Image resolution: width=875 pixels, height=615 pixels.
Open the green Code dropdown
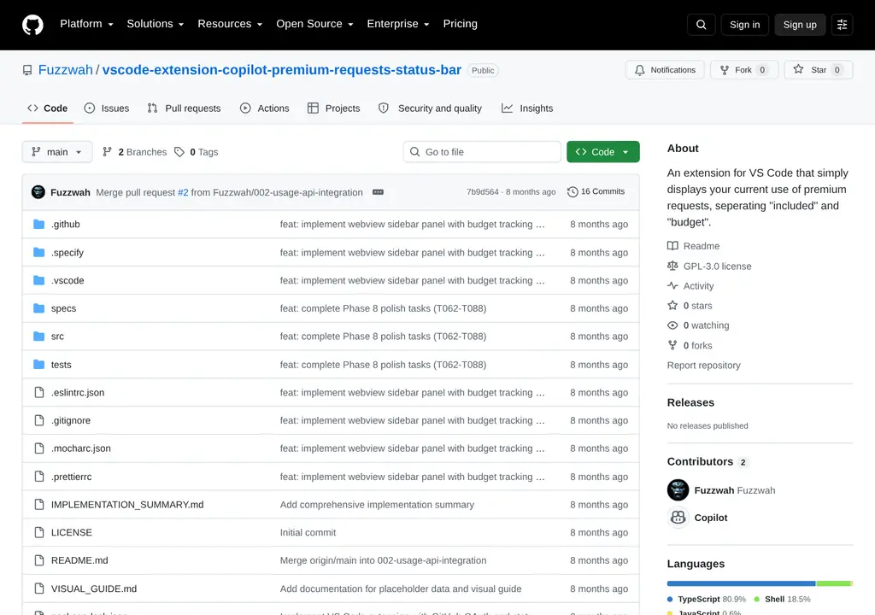[602, 152]
